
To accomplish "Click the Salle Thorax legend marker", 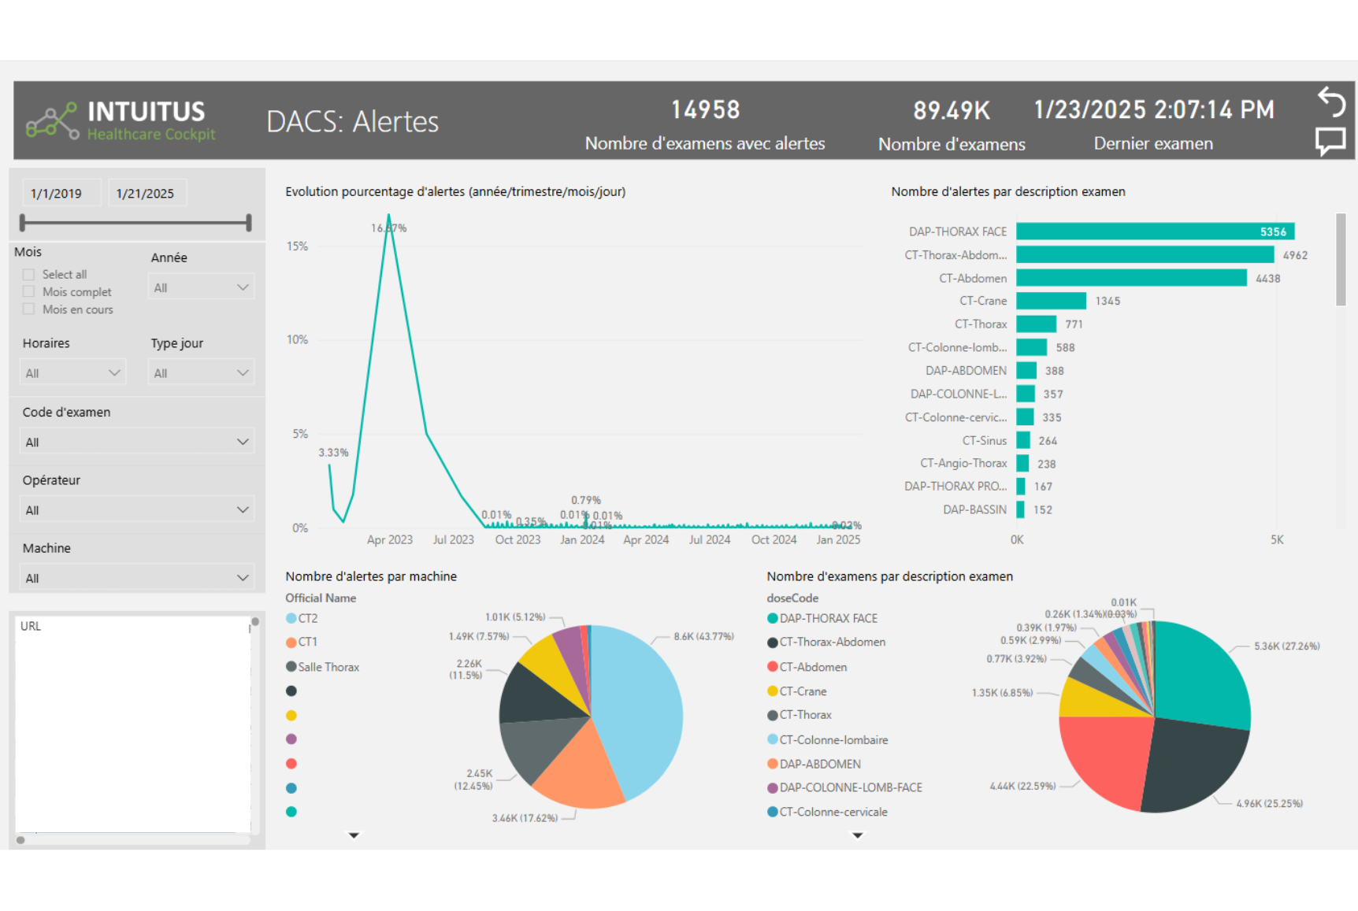I will pyautogui.click(x=291, y=667).
